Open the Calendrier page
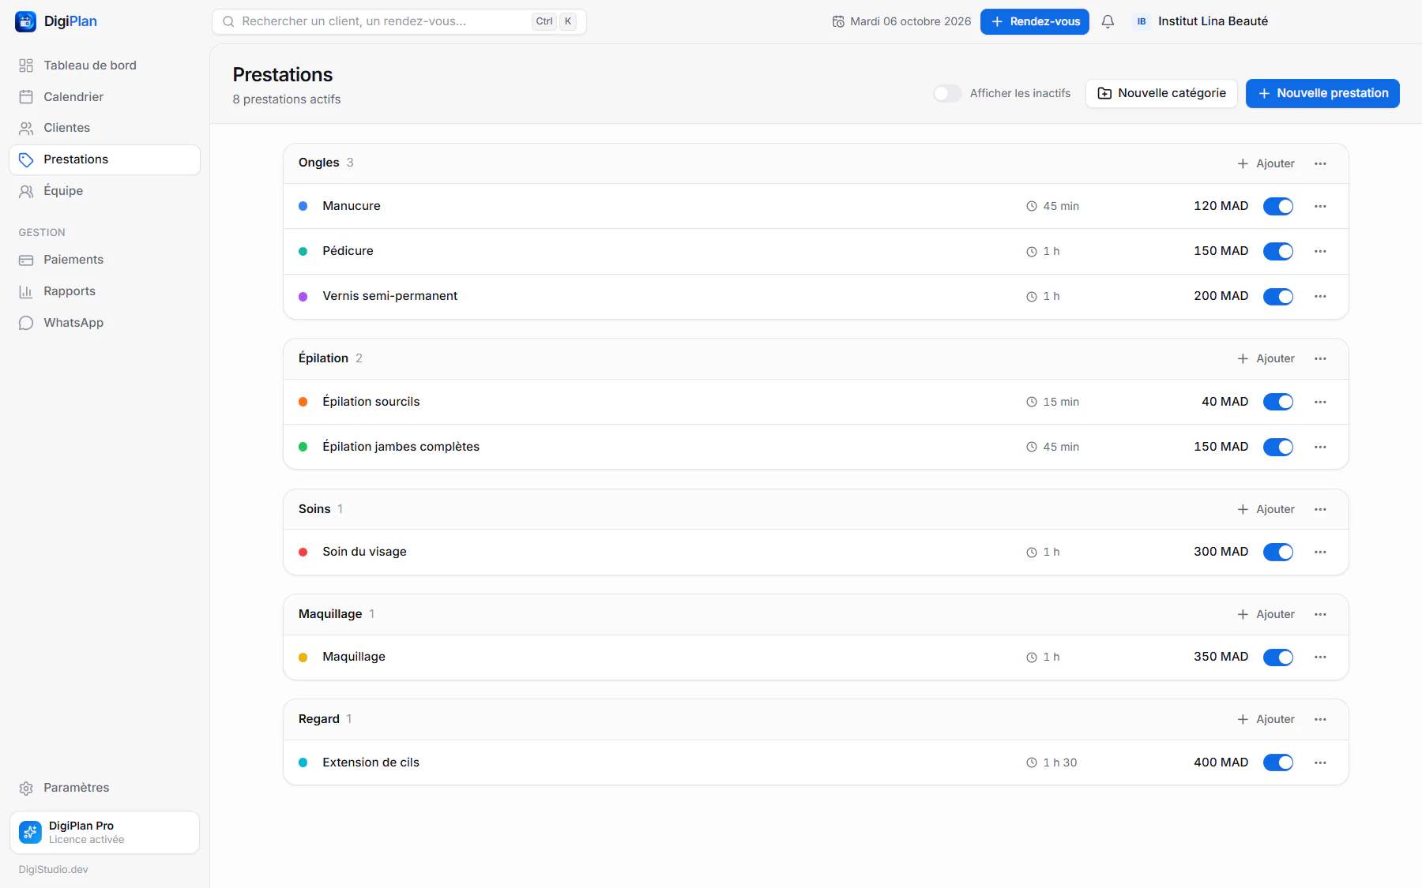The width and height of the screenshot is (1422, 888). pos(104,97)
